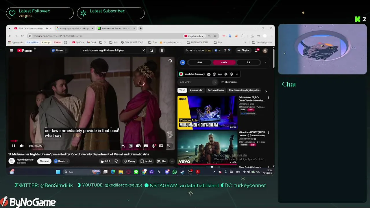Open options for Iowa Midsummer video
The image size is (370, 208).
click(x=269, y=98)
